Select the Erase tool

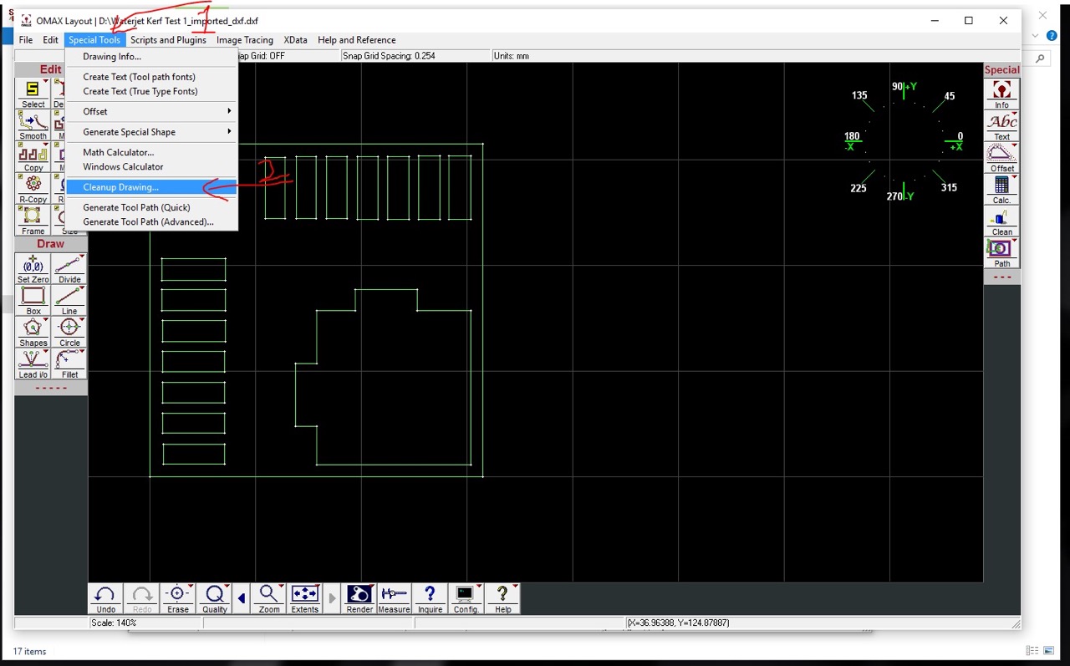[178, 598]
